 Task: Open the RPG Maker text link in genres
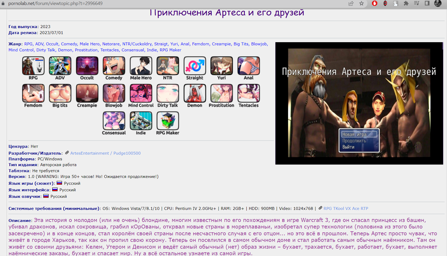click(170, 50)
